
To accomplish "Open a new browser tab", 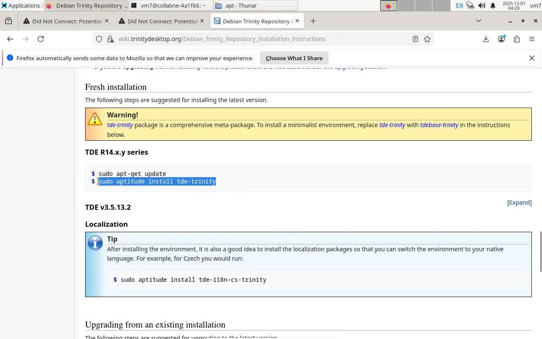I will (x=313, y=21).
